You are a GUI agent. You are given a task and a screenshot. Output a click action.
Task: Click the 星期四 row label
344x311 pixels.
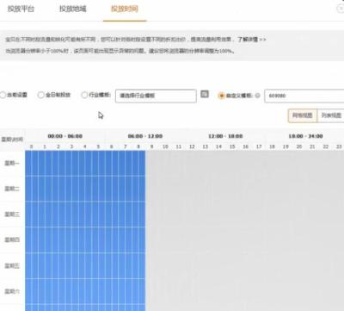click(12, 239)
